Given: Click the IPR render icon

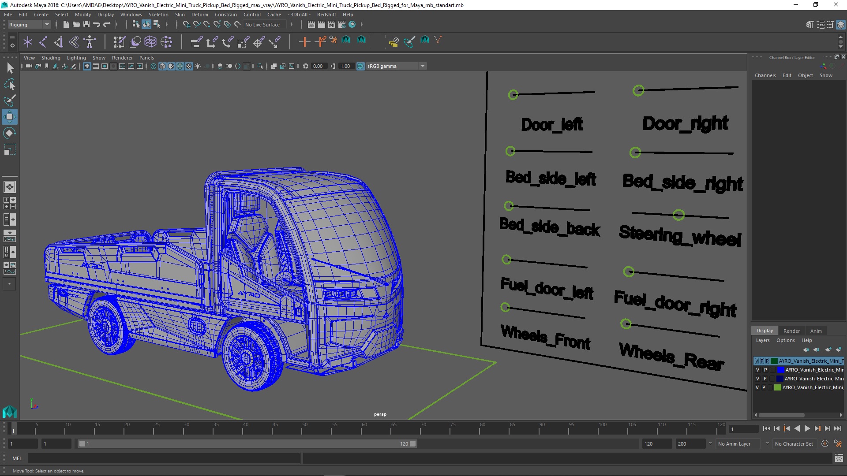Looking at the screenshot, I should click(332, 25).
